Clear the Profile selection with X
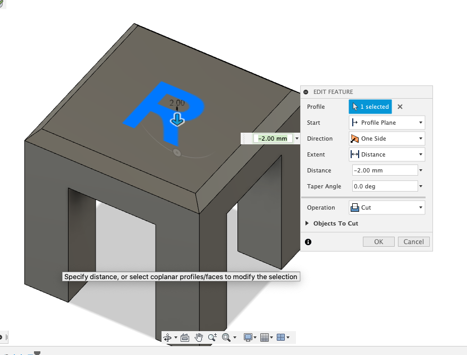Screen dimensions: 467x355 point(400,107)
